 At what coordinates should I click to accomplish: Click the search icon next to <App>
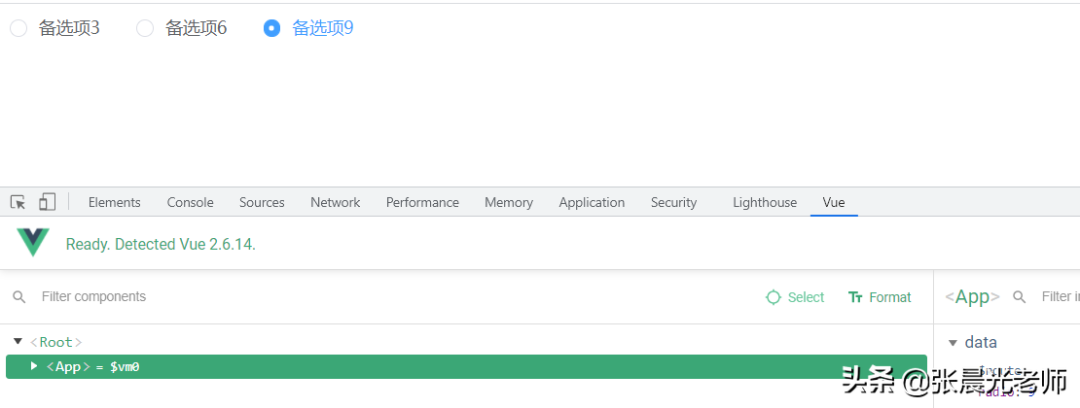[1020, 297]
